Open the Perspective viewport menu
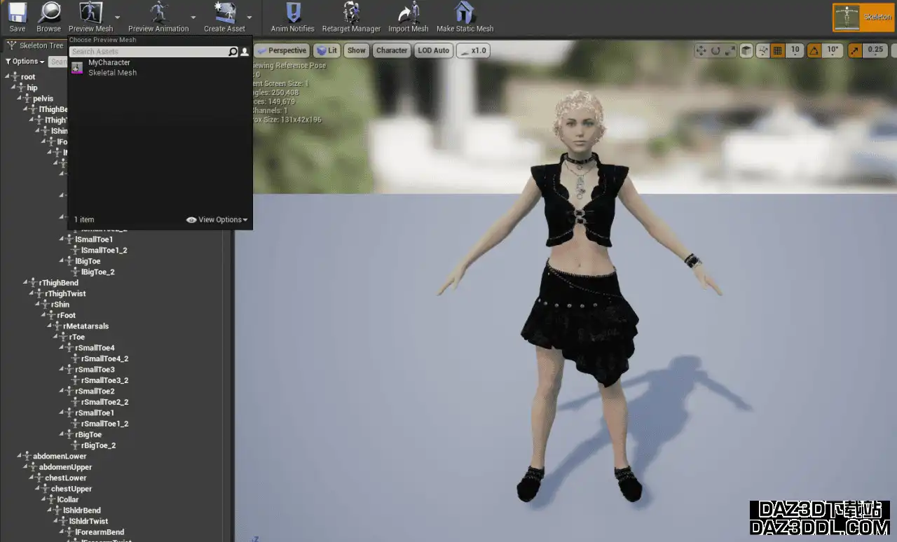 282,50
